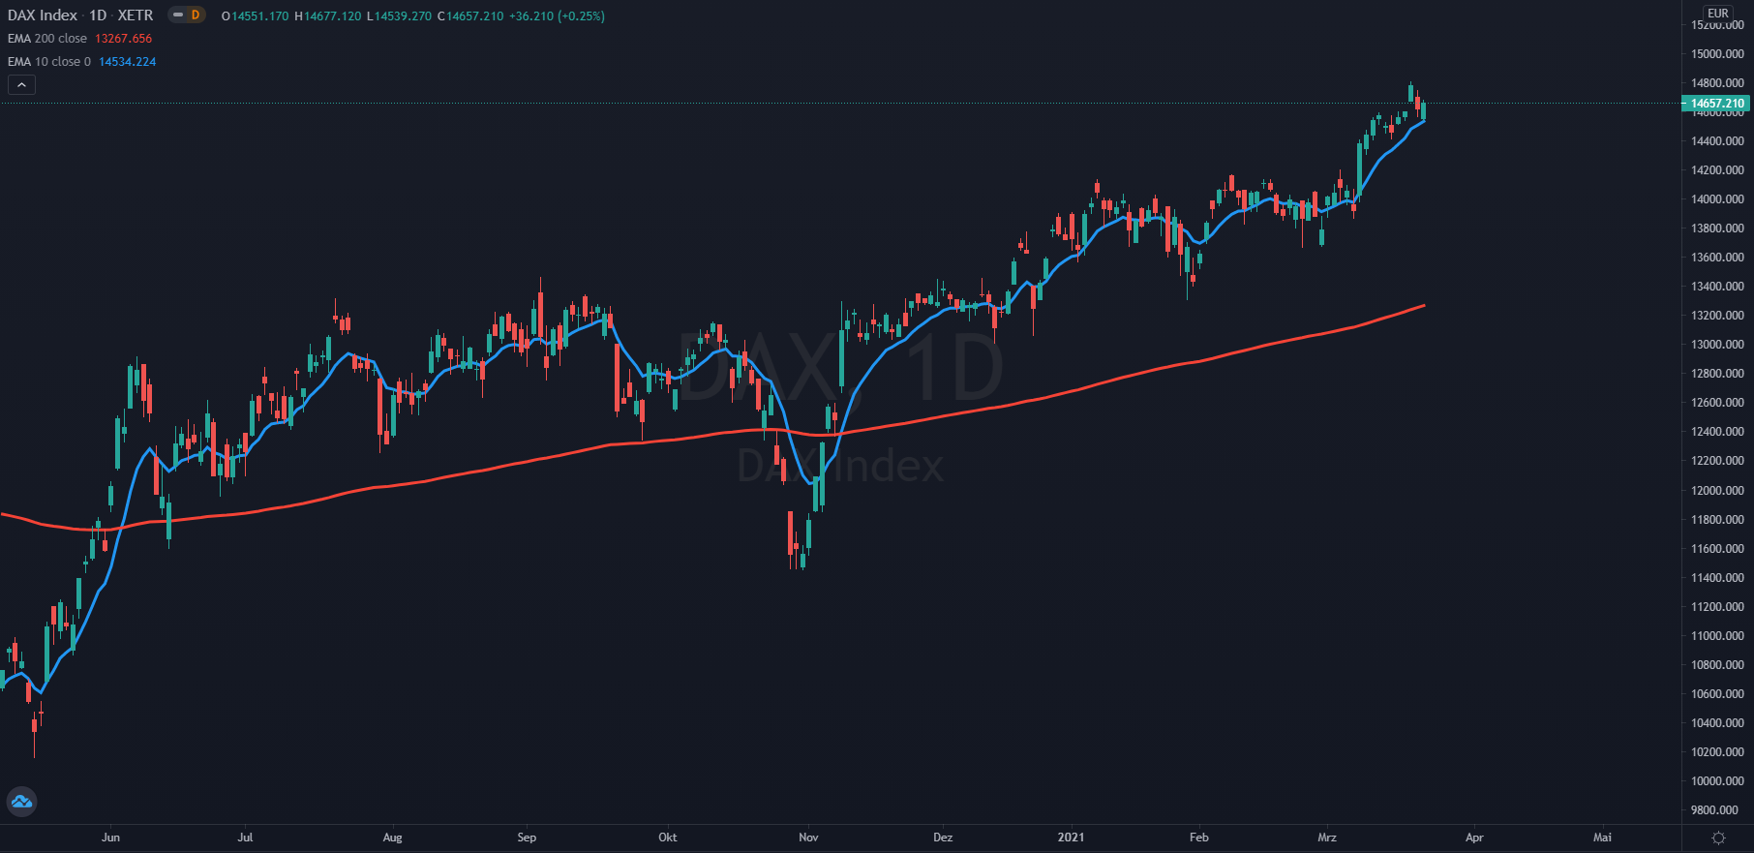Click the change value +36.210 (+0.25%)
The height and width of the screenshot is (853, 1754).
point(558,16)
